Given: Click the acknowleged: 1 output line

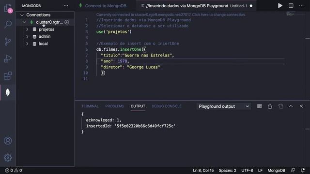Looking at the screenshot, I should [103, 120].
